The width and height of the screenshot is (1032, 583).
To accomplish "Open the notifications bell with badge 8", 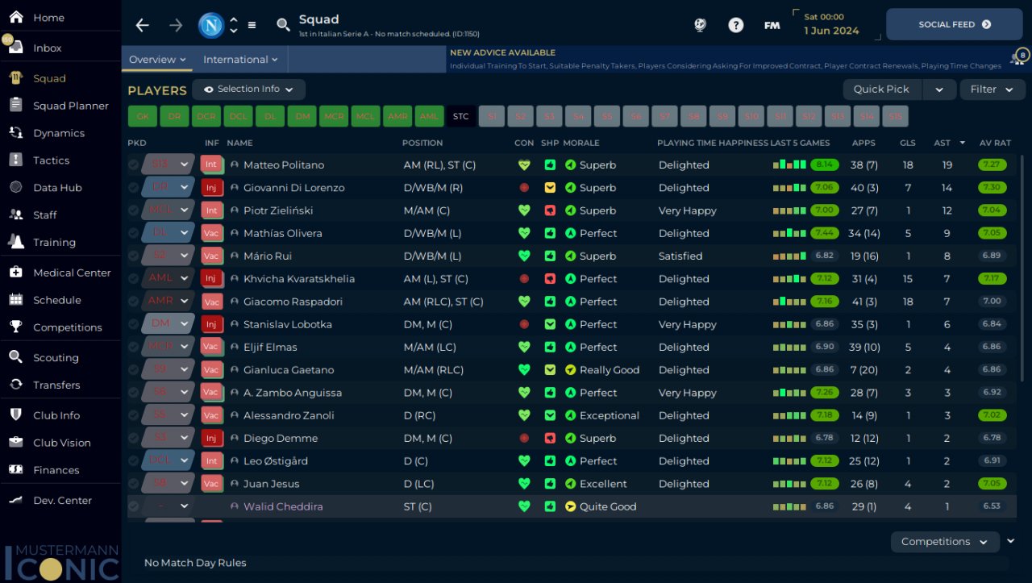I will click(x=1018, y=58).
